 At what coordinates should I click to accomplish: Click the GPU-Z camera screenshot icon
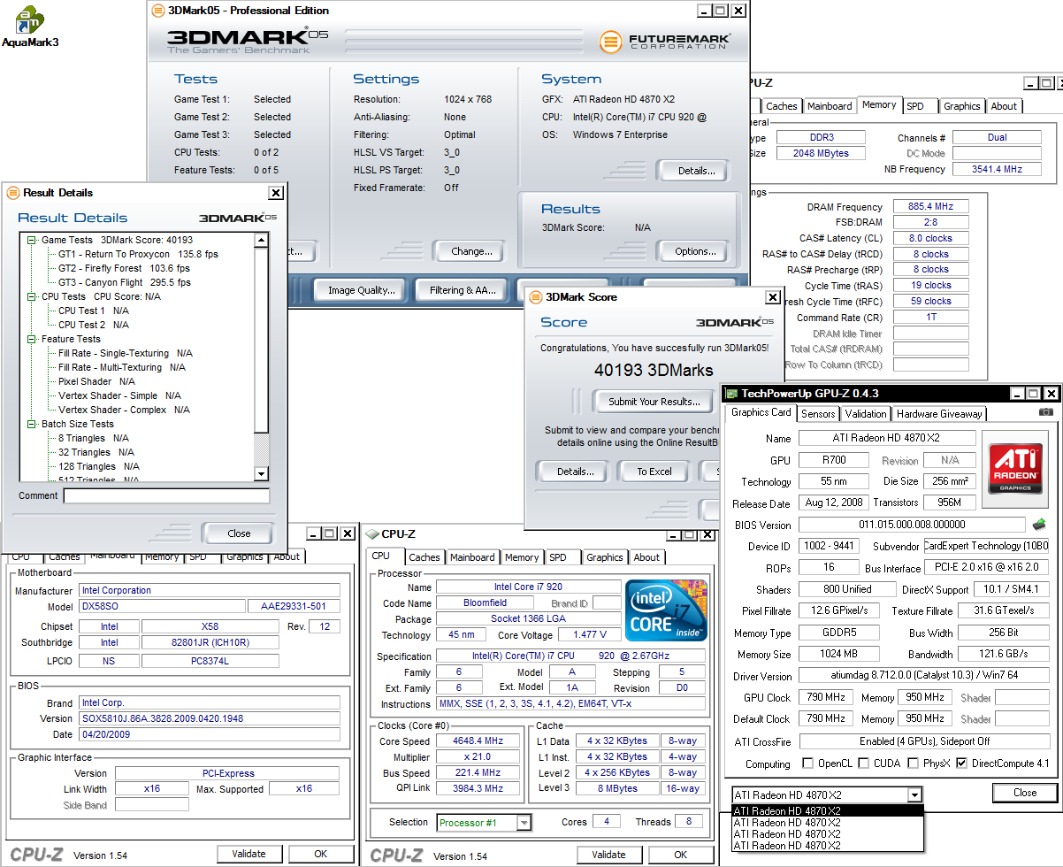pos(1046,412)
